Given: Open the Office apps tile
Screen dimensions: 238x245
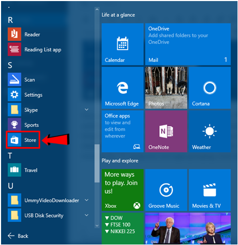Looking at the screenshot, I should tap(123, 131).
